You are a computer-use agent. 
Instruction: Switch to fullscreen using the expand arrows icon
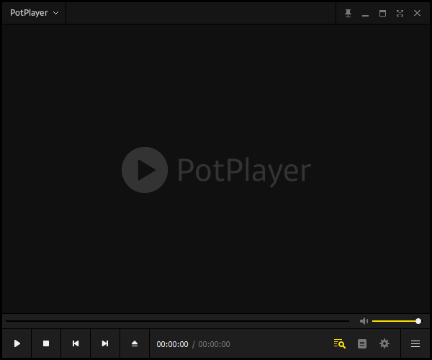click(x=400, y=13)
